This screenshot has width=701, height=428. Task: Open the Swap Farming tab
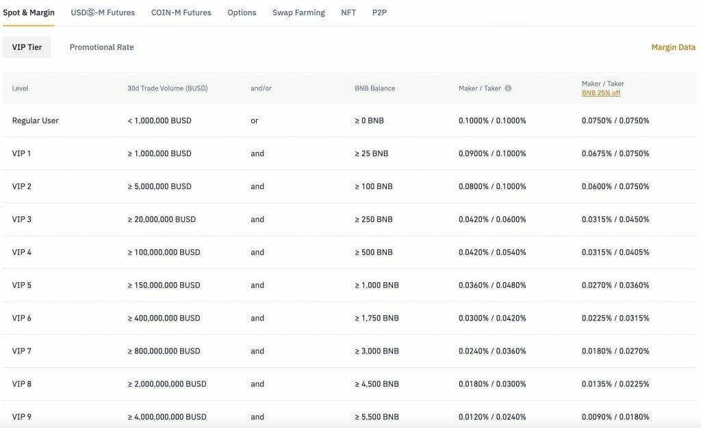(298, 12)
